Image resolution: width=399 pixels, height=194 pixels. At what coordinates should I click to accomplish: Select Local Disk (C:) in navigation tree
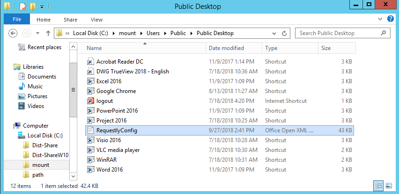pyautogui.click(x=40, y=136)
